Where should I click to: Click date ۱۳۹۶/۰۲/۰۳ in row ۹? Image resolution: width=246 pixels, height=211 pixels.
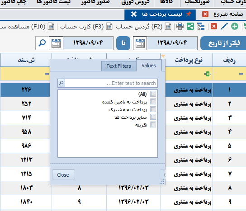coord(133,202)
